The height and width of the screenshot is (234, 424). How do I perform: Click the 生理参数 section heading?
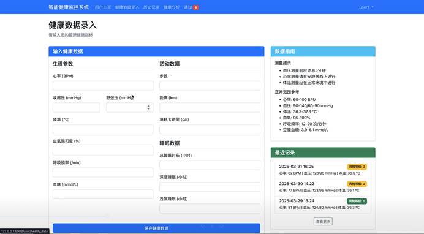(x=62, y=64)
